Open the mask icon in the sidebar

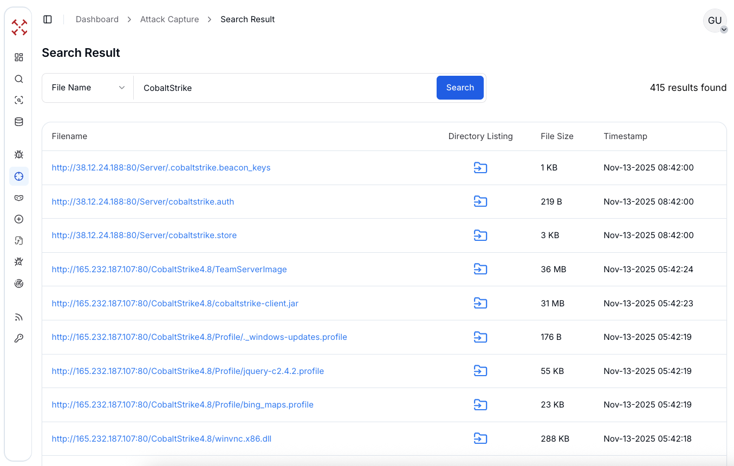pos(18,198)
